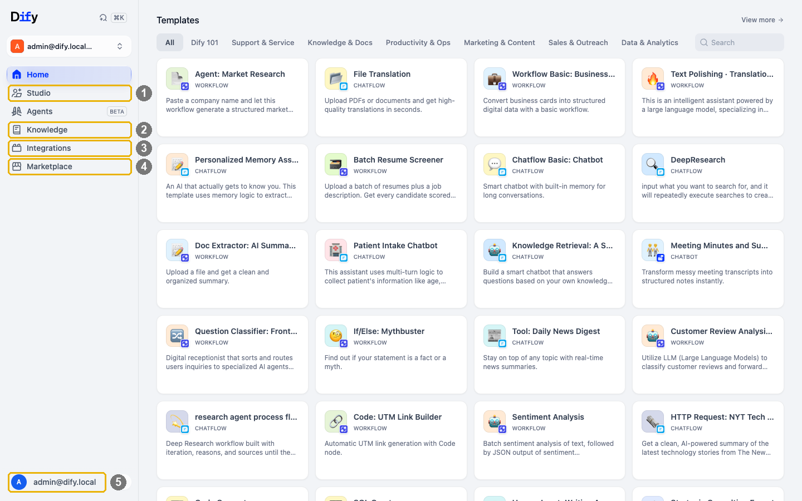Click Text Polishing flame icon
This screenshot has width=802, height=501.
(x=653, y=78)
